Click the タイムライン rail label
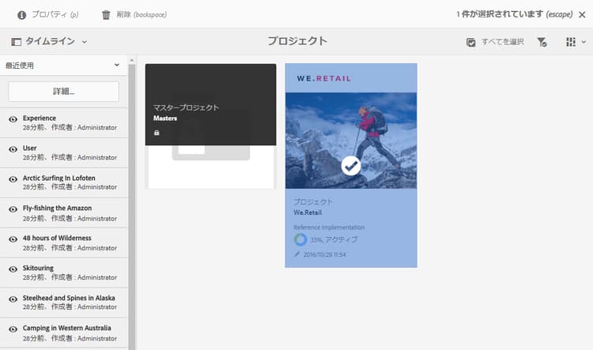 [50, 41]
